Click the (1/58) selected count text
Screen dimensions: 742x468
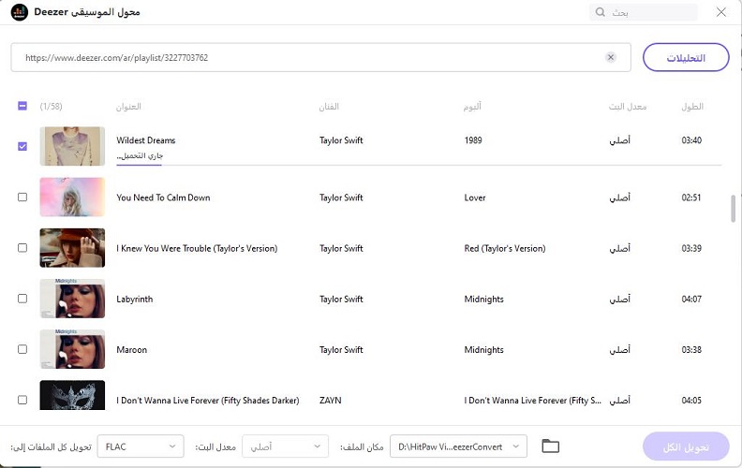tap(52, 107)
